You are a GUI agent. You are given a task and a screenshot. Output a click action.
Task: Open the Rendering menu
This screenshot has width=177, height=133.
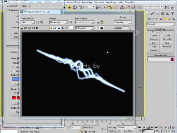point(87,2)
